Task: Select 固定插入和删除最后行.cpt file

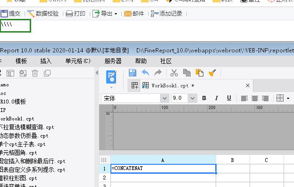Action: [33, 161]
